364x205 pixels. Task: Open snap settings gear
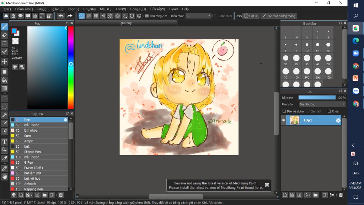point(139,16)
